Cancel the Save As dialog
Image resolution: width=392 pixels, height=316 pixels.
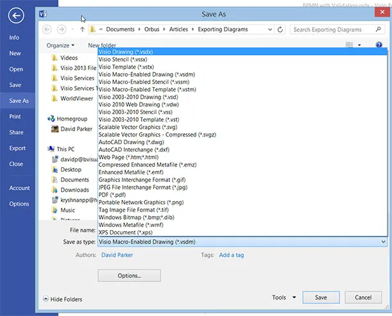[363, 297]
